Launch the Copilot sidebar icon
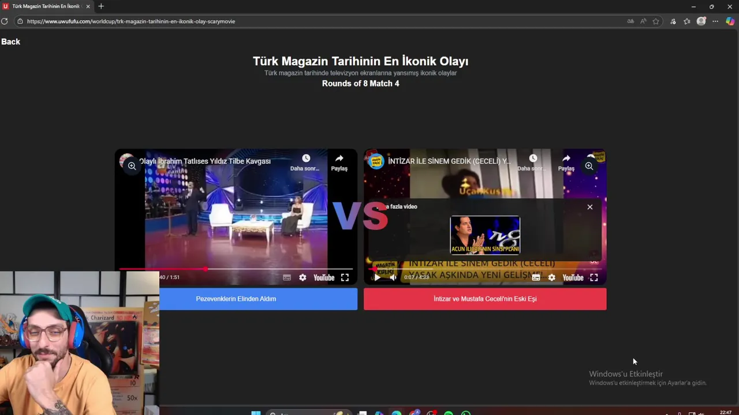 point(730,21)
